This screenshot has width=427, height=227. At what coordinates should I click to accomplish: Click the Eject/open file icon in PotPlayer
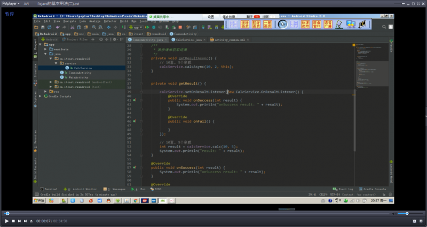(31, 221)
